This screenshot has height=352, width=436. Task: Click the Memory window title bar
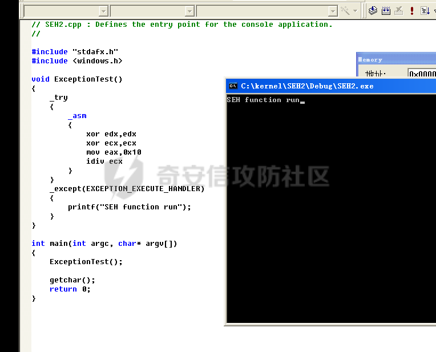[x=396, y=59]
